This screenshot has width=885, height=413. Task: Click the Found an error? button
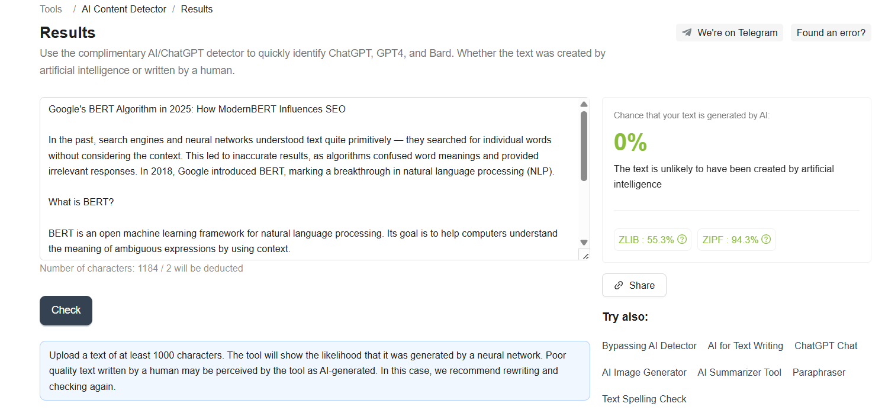pos(831,33)
